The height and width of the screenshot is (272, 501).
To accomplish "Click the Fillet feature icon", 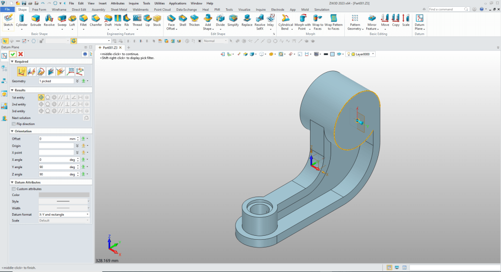I will tap(83, 18).
